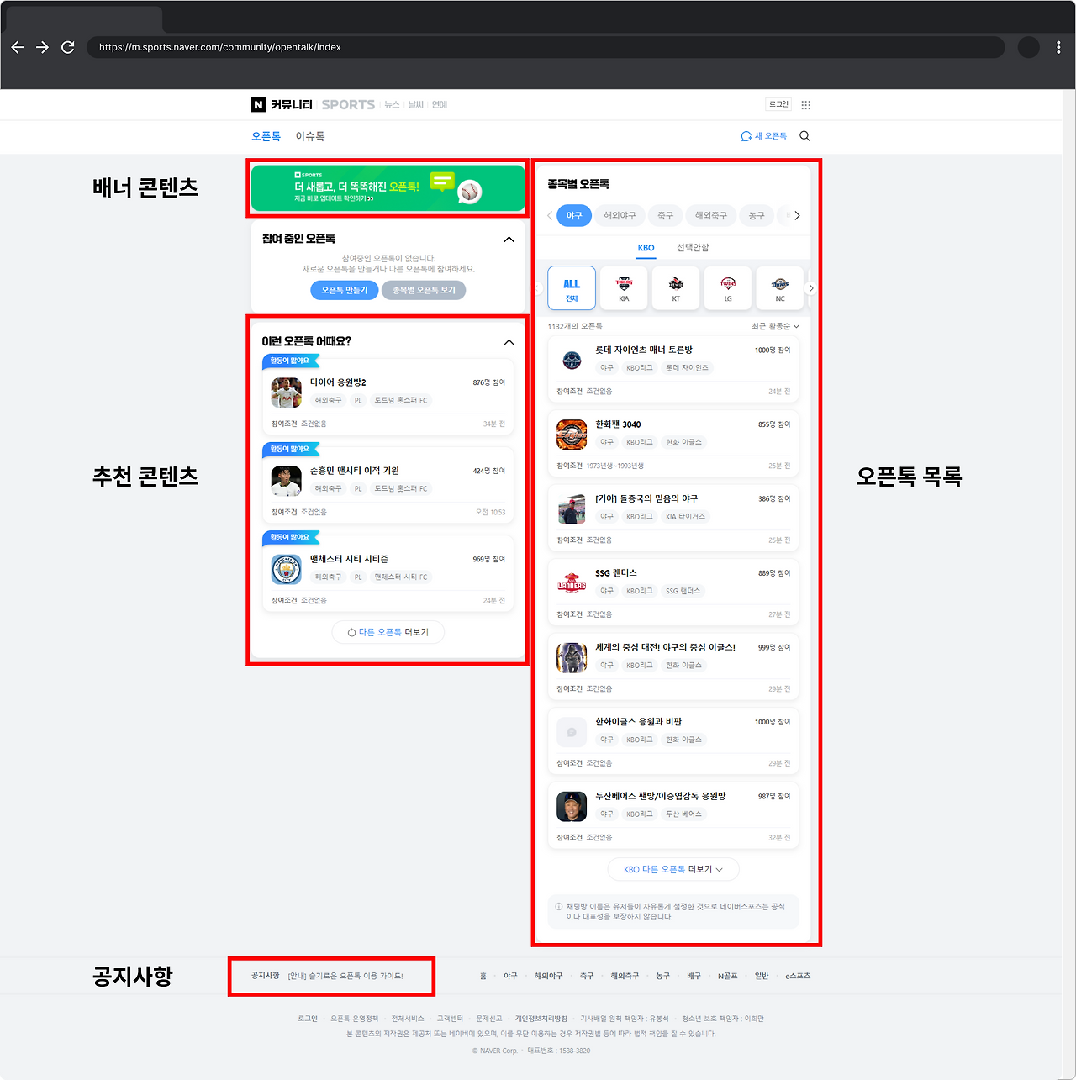Viewport: 1076px width, 1080px height.
Task: Open 문제신고 footer link
Action: (x=489, y=1019)
